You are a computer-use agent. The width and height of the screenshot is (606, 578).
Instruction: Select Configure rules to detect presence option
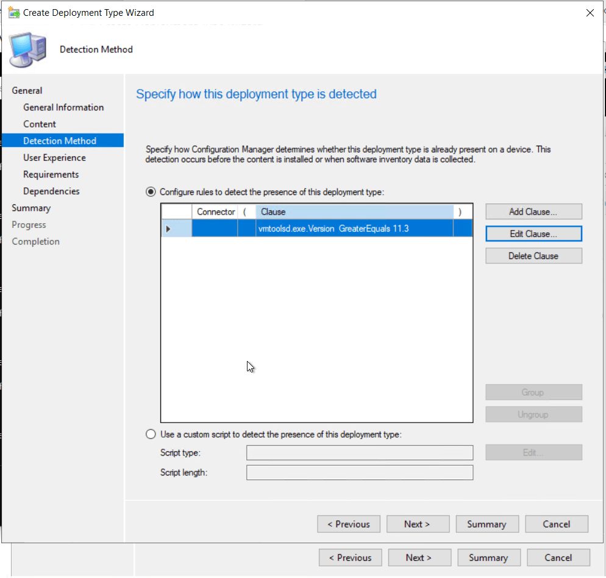tap(151, 192)
